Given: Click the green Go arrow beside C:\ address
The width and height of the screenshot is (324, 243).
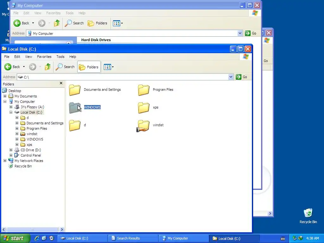Looking at the screenshot, I should (x=239, y=77).
